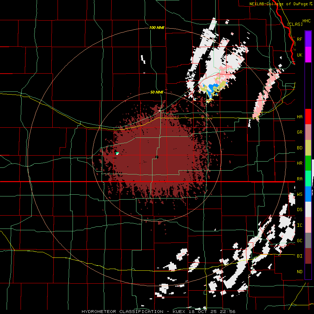Viewport: 314px width, 314px height.
Task: Click the "WS" legend label
Action: (x=299, y=194)
